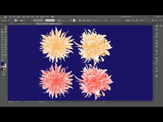Click the Align button
Viewport: 163px width, 122px height.
[84, 20]
